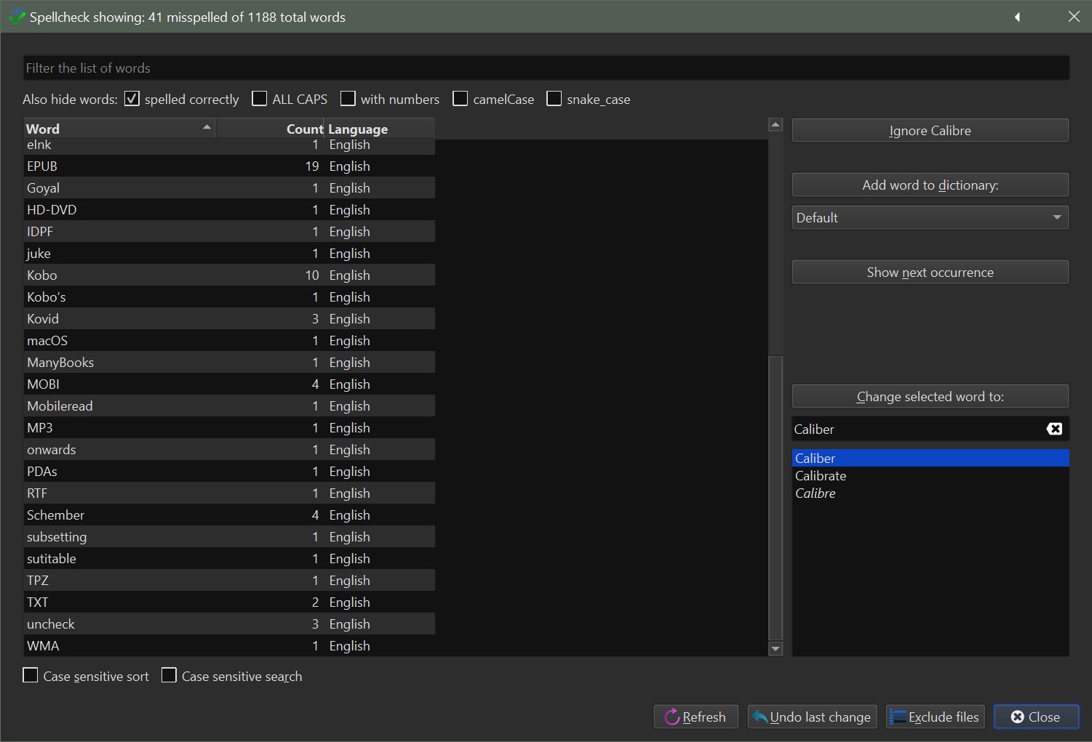
Task: Select the ManyBooks row
Action: pos(229,363)
